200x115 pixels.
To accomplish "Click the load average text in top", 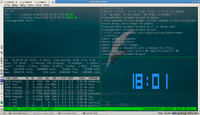I will pyautogui.click(x=74, y=60).
